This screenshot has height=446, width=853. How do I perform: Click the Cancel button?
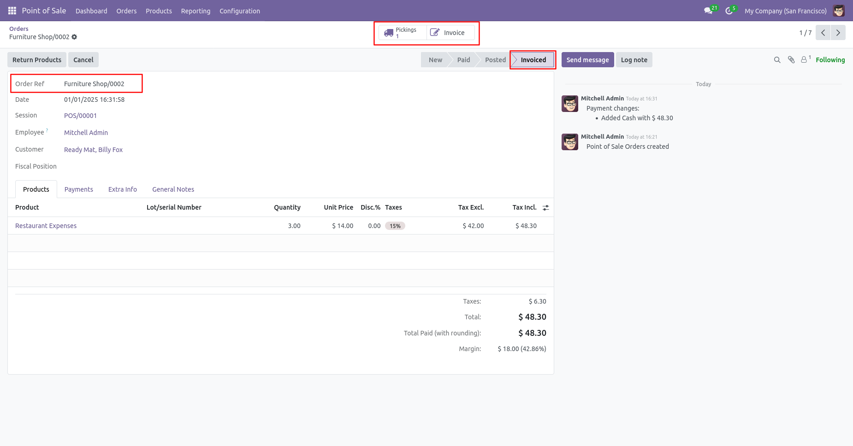click(x=83, y=60)
